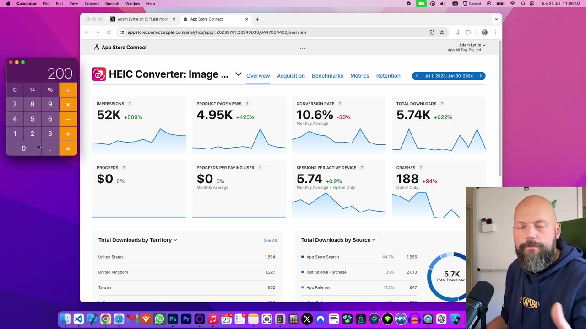Open Premiere Pro from the dock
Screen dimensions: 586x329
click(186, 319)
